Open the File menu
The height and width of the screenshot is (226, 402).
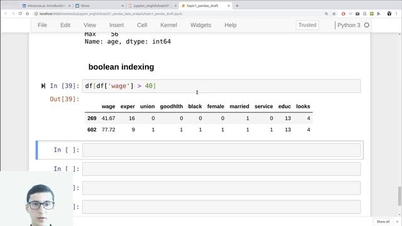(x=42, y=25)
